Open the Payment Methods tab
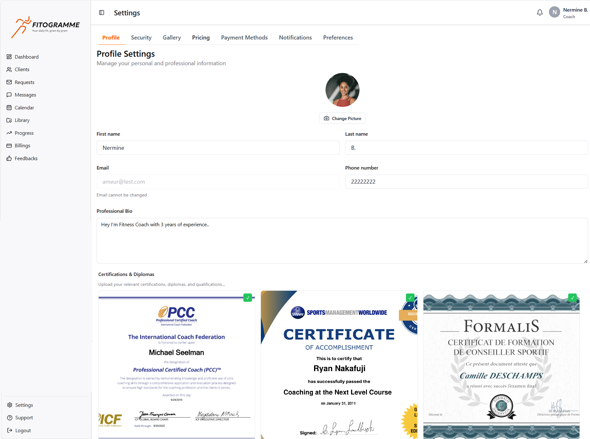This screenshot has height=439, width=590. (x=244, y=37)
